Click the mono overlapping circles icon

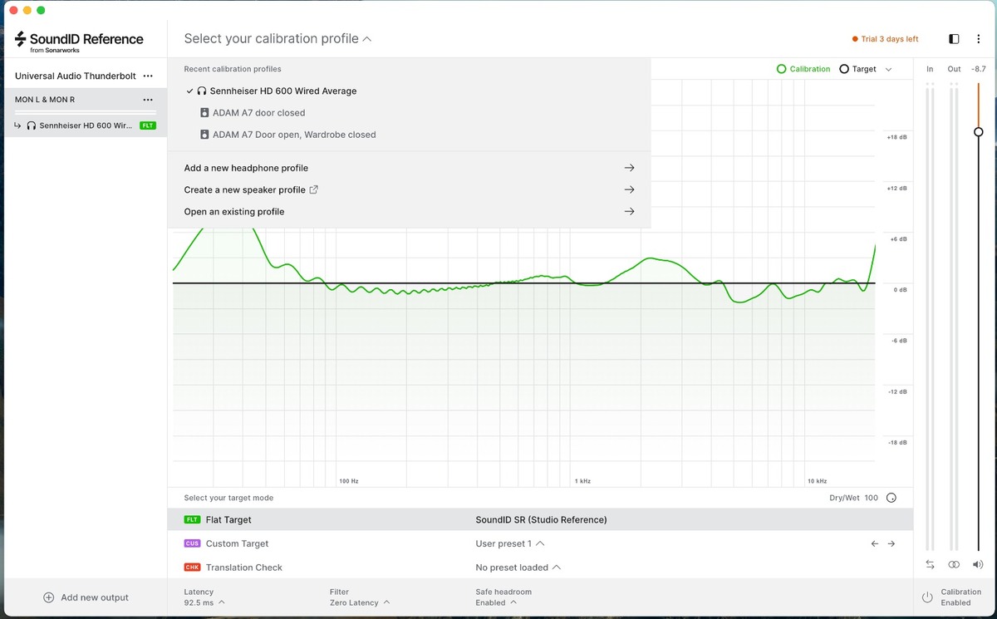pos(954,564)
